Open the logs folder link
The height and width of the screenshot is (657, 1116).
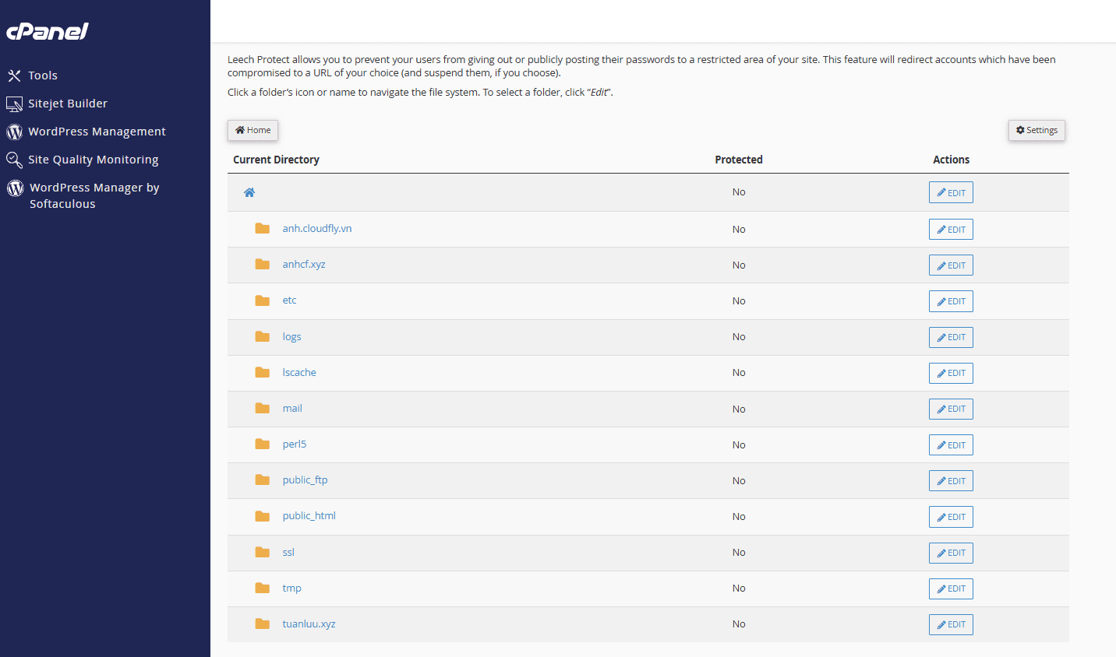click(291, 337)
